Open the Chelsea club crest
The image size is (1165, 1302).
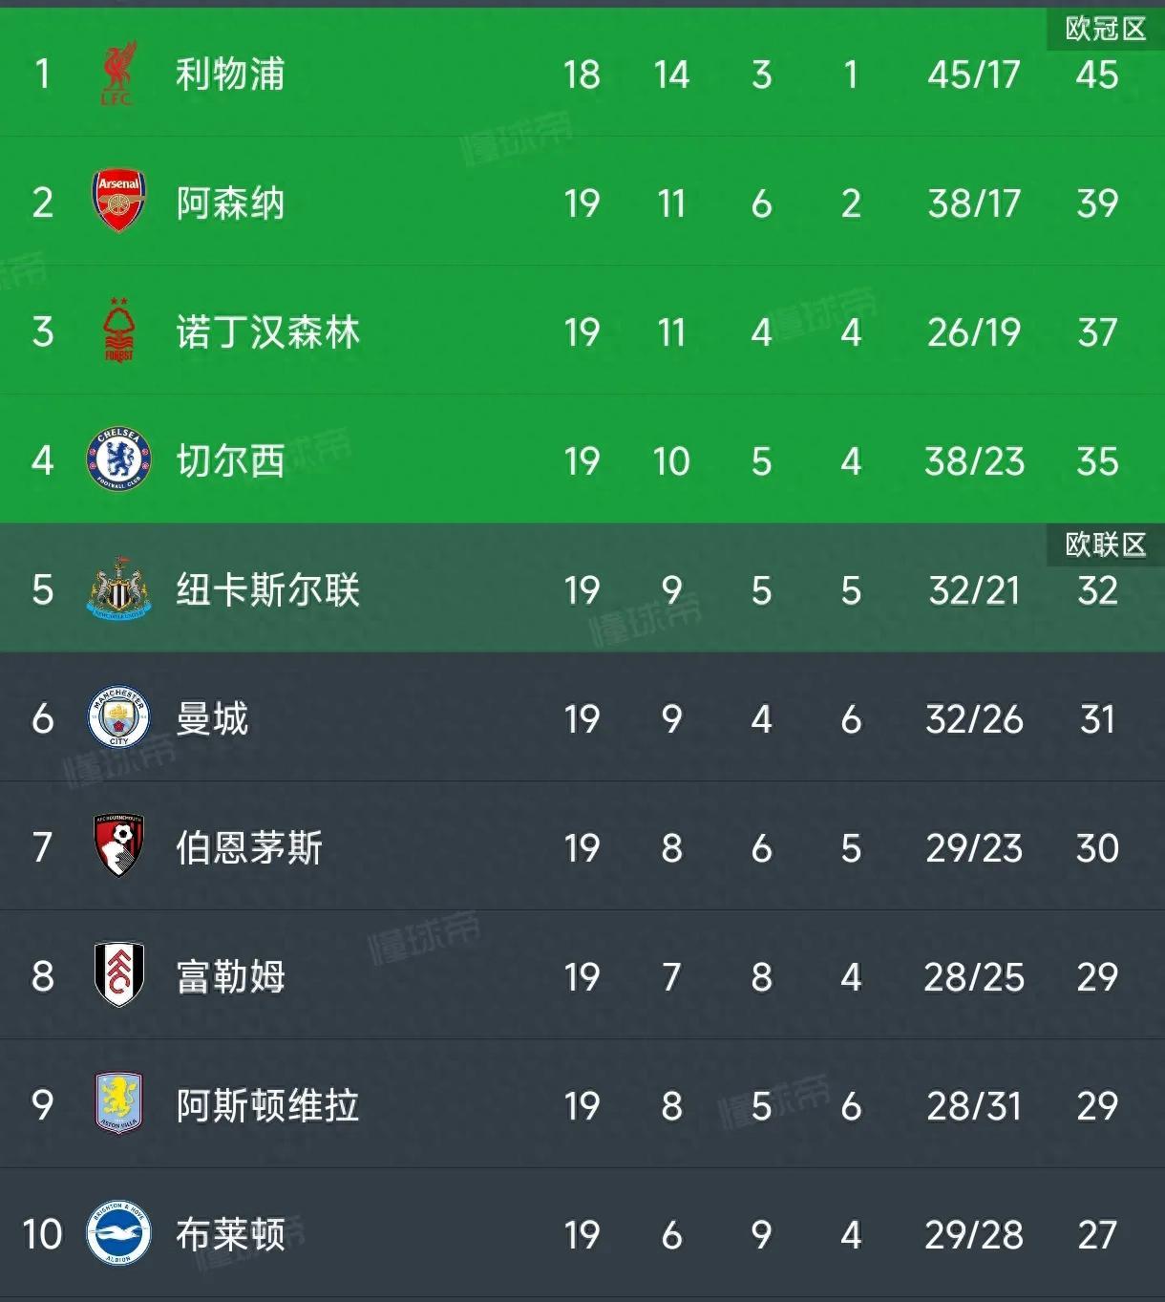(x=118, y=459)
